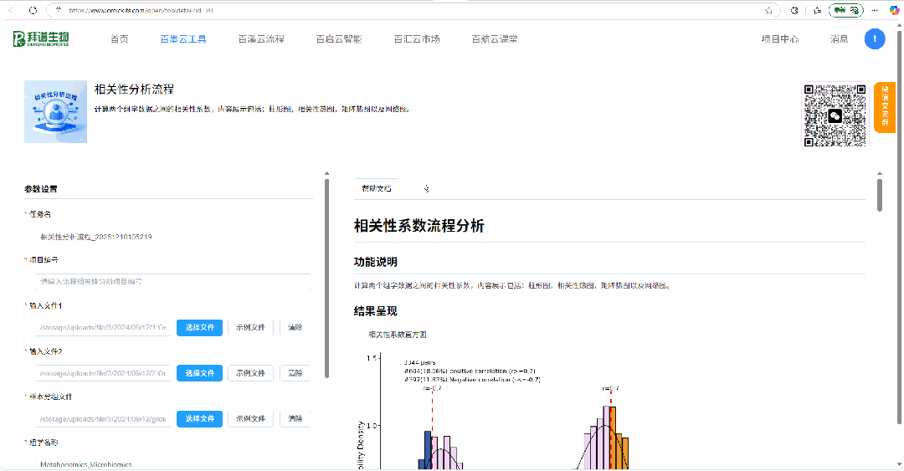Click the Copilot icon in browser toolbar

[893, 11]
